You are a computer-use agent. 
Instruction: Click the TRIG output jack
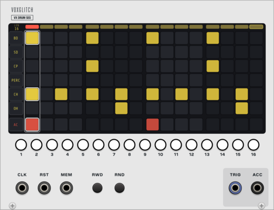235,188
